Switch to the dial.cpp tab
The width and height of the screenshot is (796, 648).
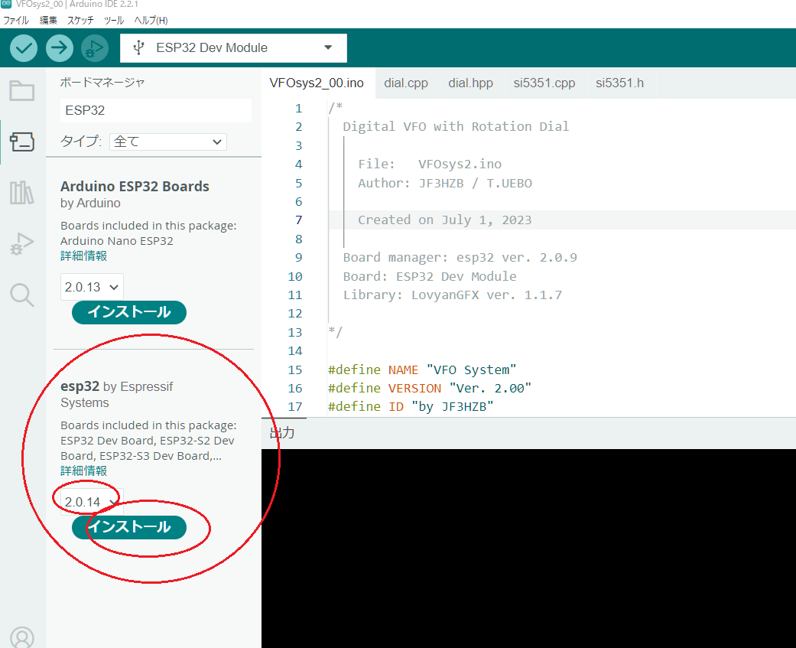click(x=406, y=83)
